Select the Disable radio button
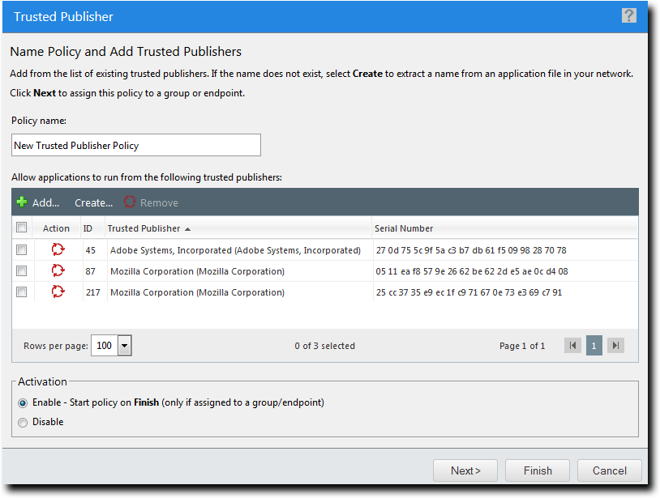The height and width of the screenshot is (498, 660). pos(23,423)
